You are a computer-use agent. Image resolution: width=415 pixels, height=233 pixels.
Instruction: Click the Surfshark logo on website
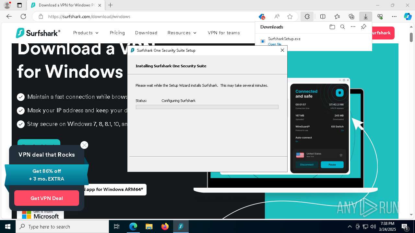pos(38,33)
